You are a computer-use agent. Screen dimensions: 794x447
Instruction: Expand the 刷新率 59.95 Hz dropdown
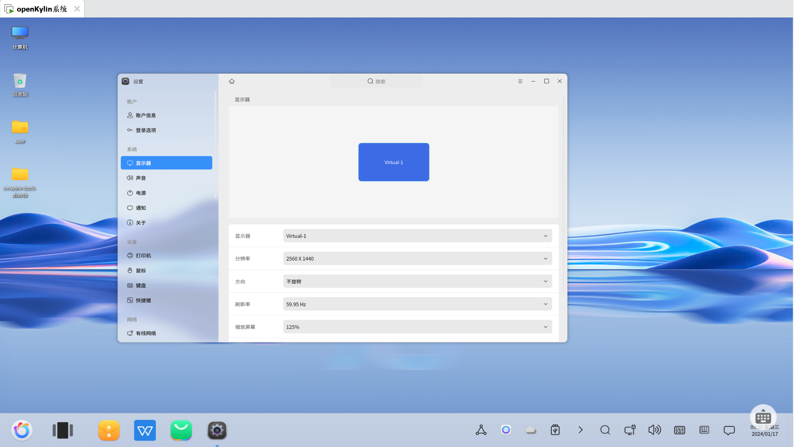click(x=417, y=304)
